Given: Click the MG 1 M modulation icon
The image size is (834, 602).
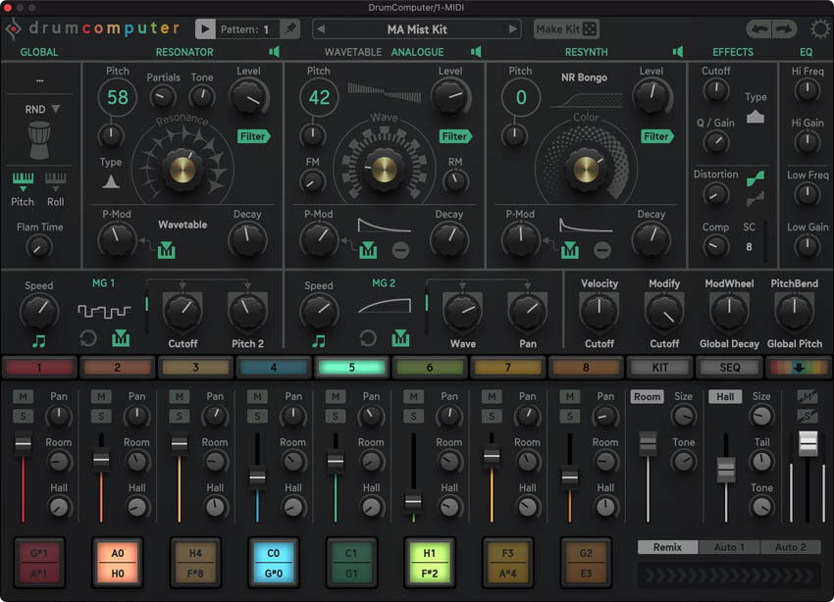Looking at the screenshot, I should (x=121, y=338).
